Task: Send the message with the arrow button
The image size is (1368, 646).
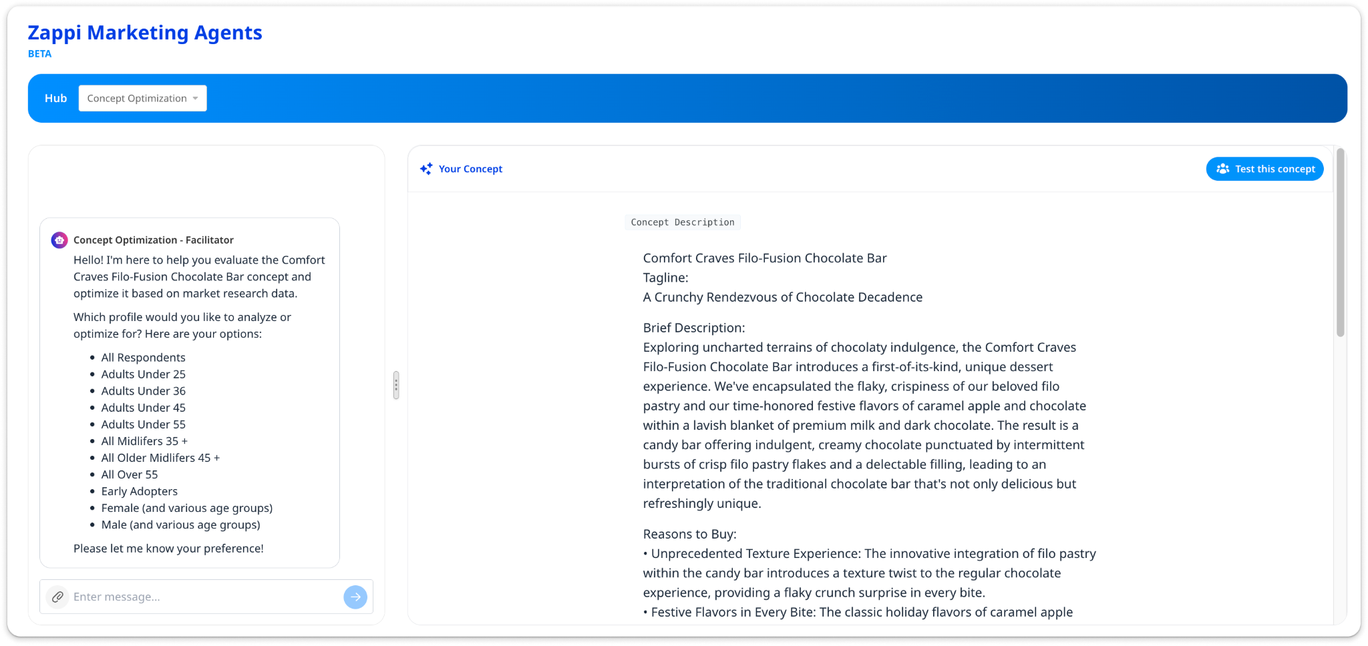Action: (355, 597)
